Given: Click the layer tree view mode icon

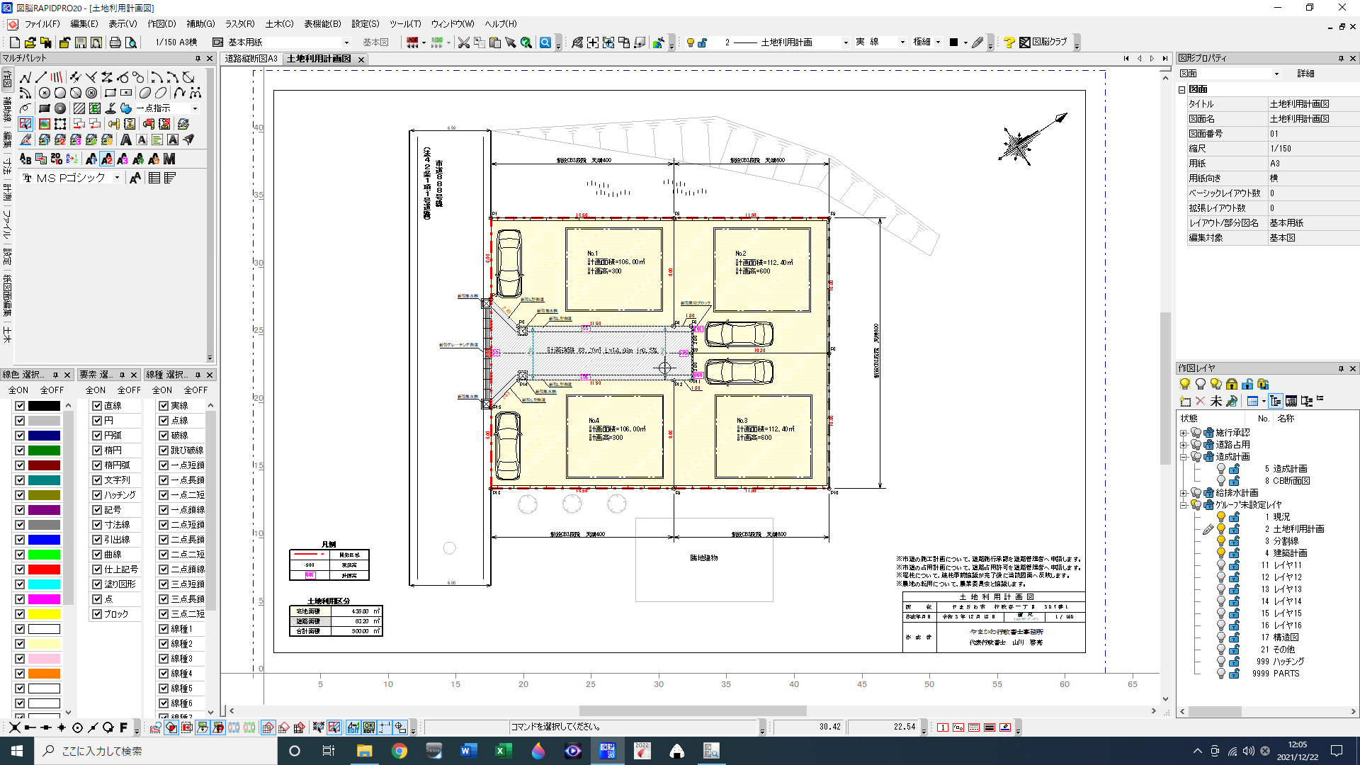Looking at the screenshot, I should point(1276,401).
